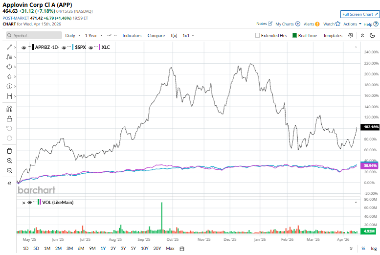Open the Indicators menu

click(x=132, y=35)
